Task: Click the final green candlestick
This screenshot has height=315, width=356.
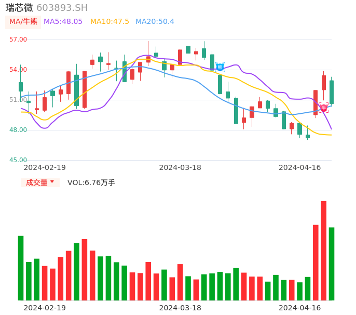Action: tap(332, 91)
